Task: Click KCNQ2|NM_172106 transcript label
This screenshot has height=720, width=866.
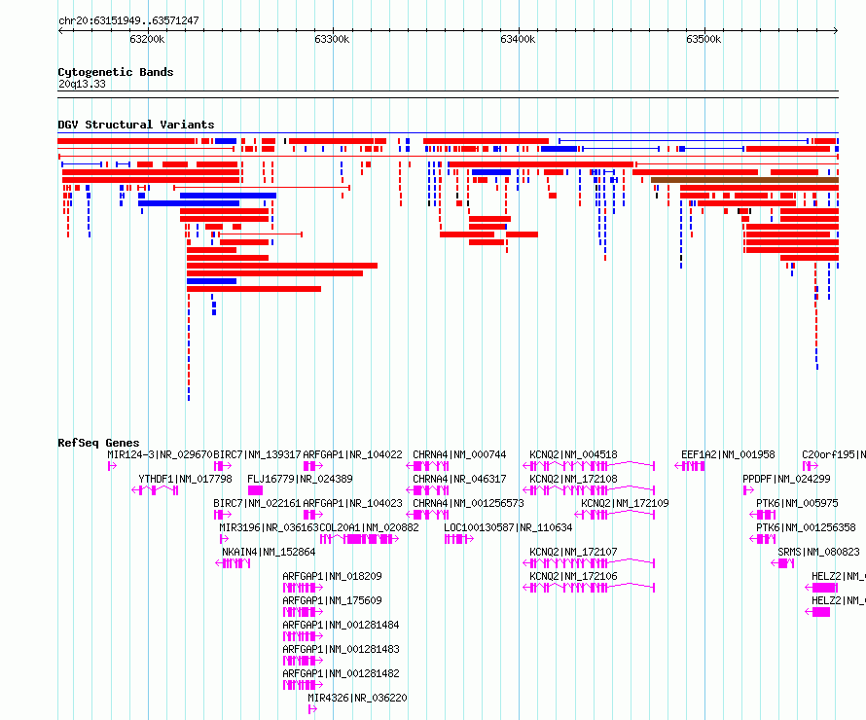Action: [x=573, y=576]
